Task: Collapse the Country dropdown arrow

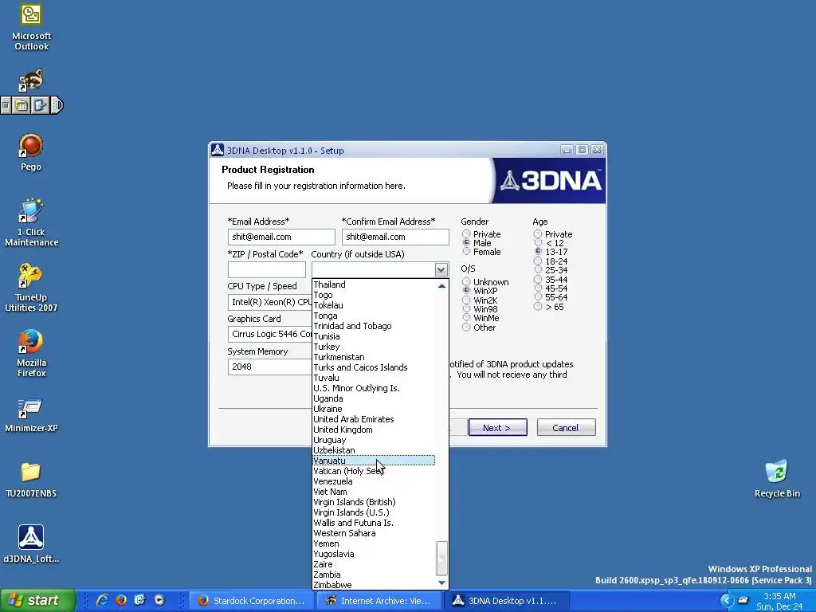Action: (x=441, y=269)
